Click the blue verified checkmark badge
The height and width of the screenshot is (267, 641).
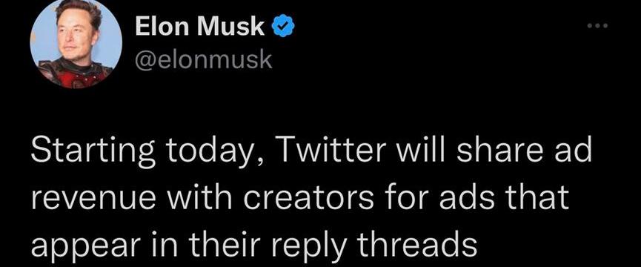(282, 27)
